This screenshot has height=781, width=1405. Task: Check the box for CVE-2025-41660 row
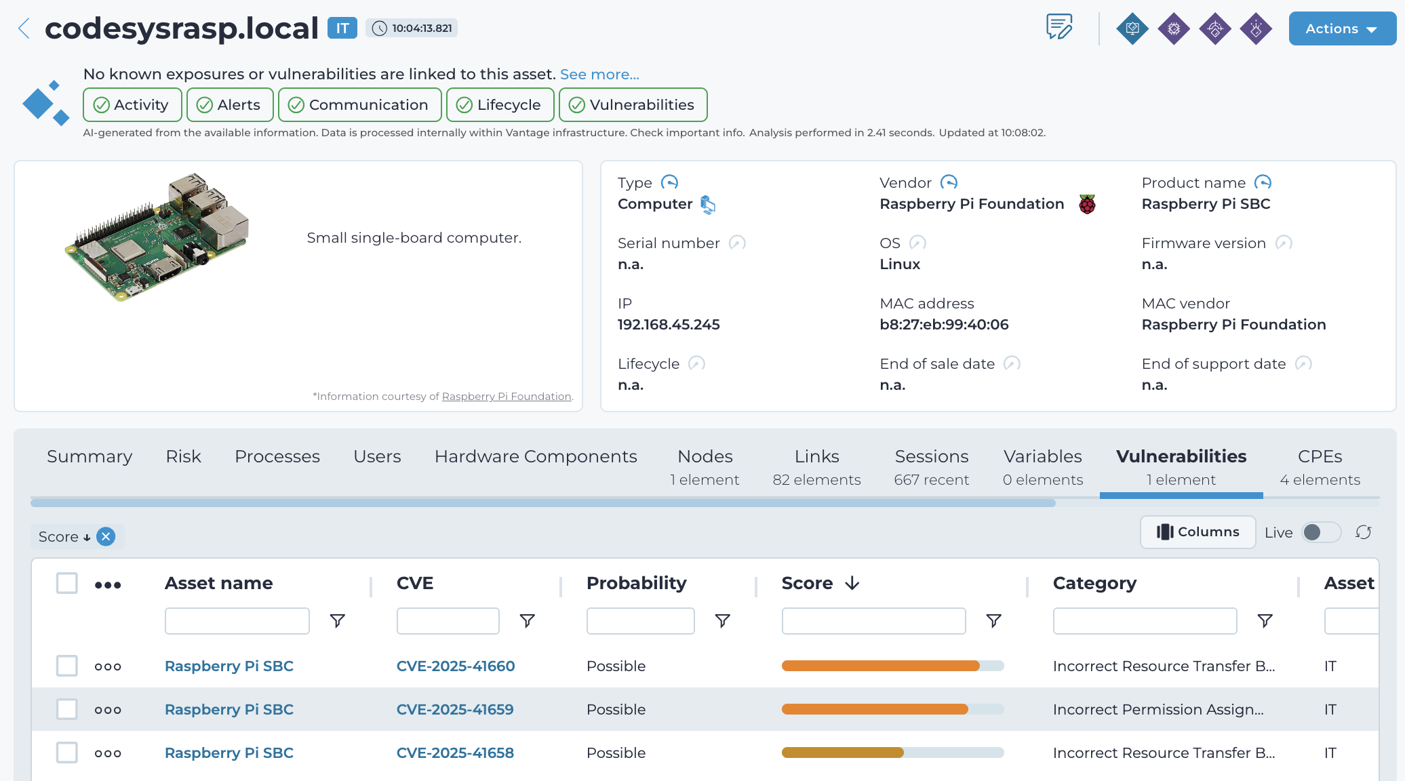[x=67, y=666]
